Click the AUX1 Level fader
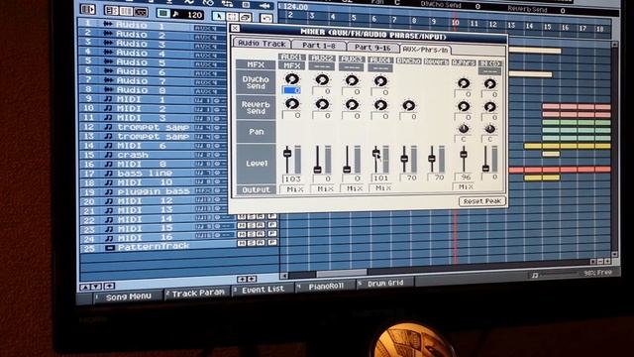 pyautogui.click(x=287, y=154)
